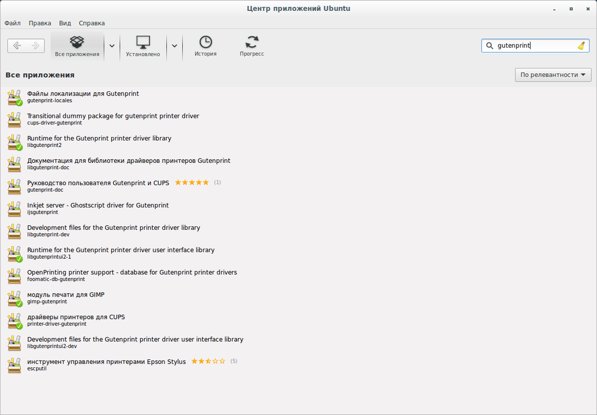This screenshot has width=597, height=415.
Task: Click the libgutenprintui2-dev package icon
Action: [15, 343]
